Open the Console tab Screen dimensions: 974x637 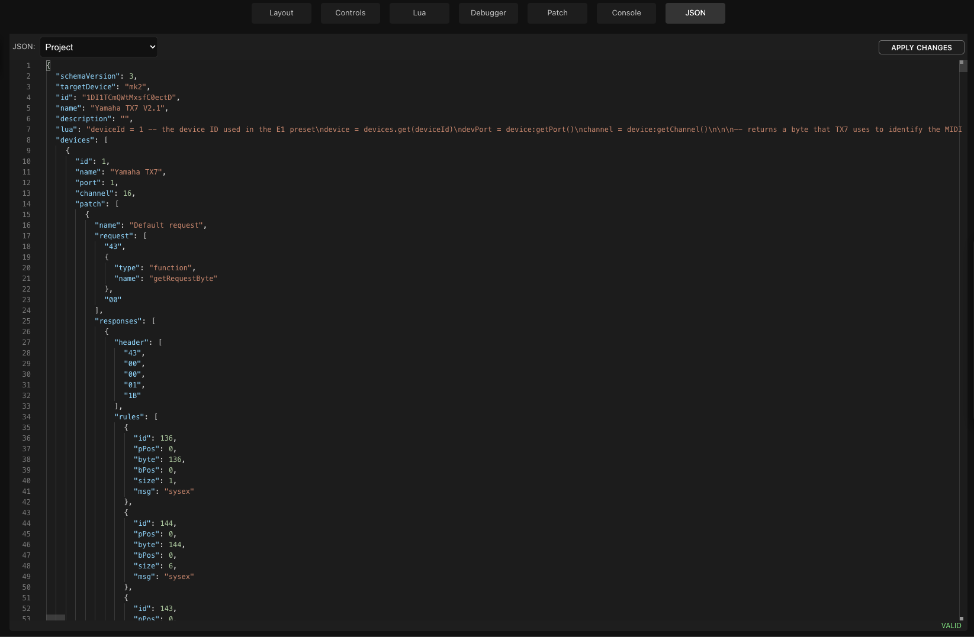pyautogui.click(x=626, y=12)
